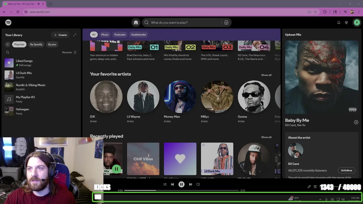Screen dimensions: 363x204
Task: Add Baby By Me to Liked Songs
Action: click(x=356, y=122)
